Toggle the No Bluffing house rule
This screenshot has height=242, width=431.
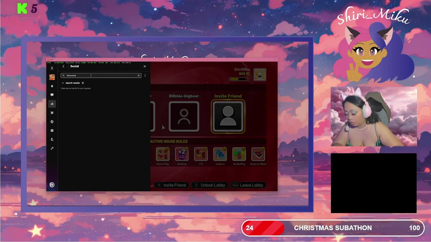coord(239,155)
